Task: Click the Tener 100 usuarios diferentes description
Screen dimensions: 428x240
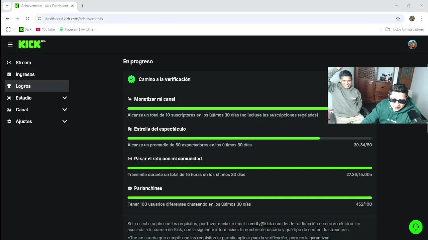Action: click(x=189, y=204)
